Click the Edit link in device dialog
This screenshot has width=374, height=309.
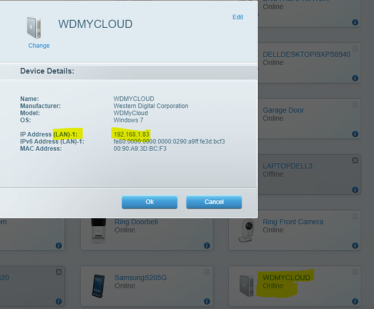(238, 17)
